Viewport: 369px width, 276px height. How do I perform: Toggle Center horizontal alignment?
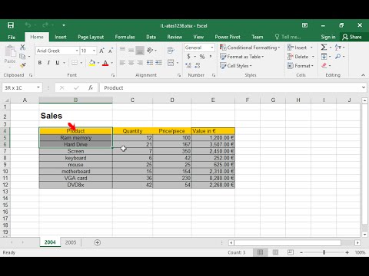coord(131,63)
